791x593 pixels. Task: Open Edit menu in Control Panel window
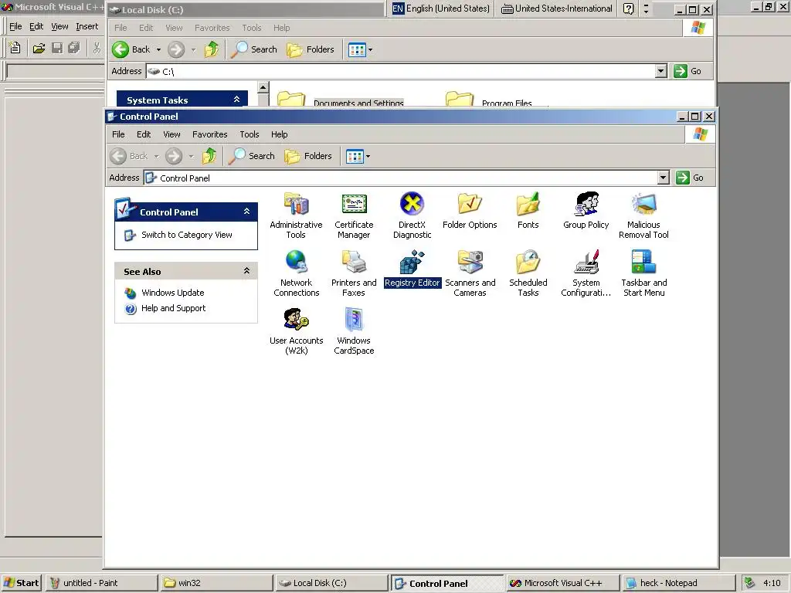[144, 134]
